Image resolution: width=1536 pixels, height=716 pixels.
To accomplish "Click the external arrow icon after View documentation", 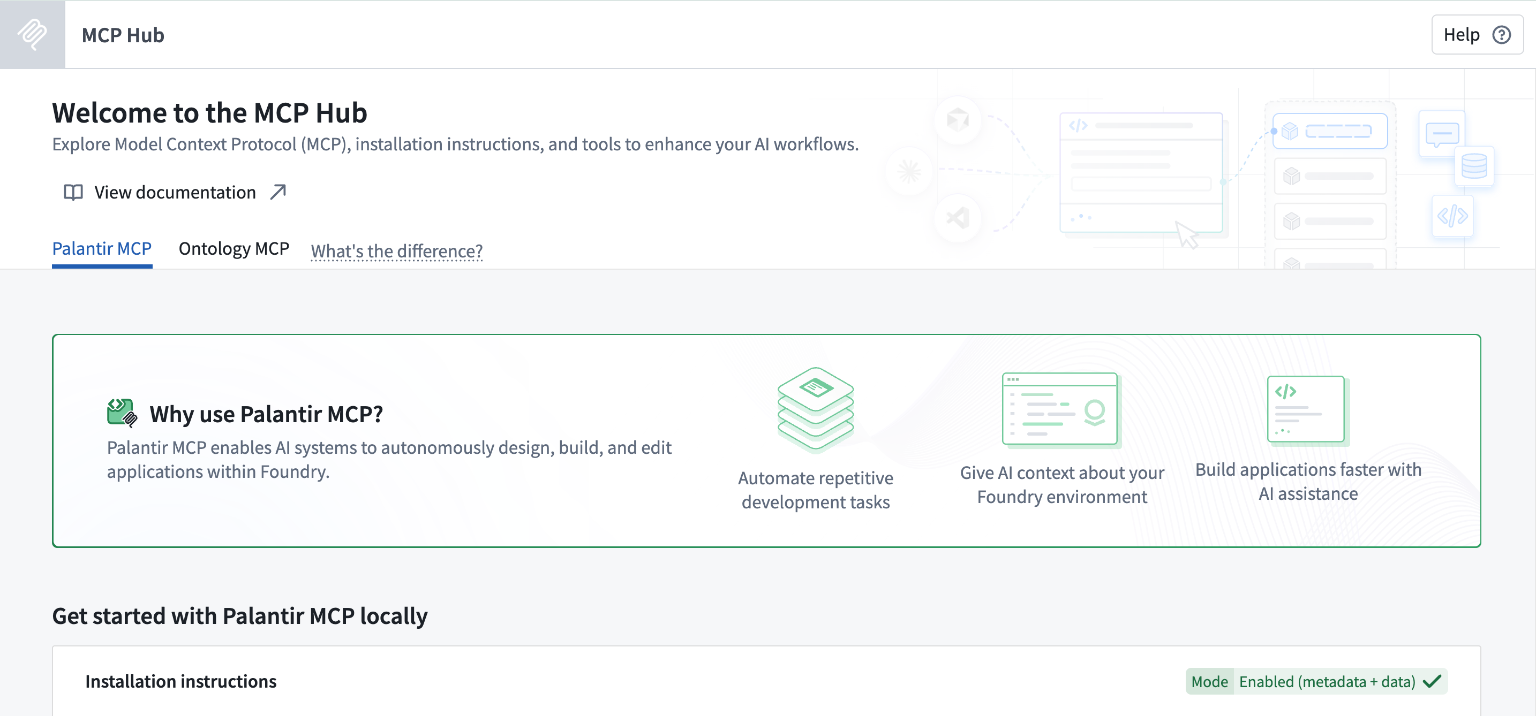I will point(278,193).
